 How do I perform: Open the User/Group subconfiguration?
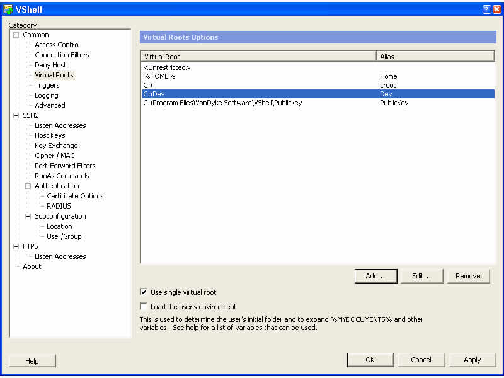click(64, 236)
